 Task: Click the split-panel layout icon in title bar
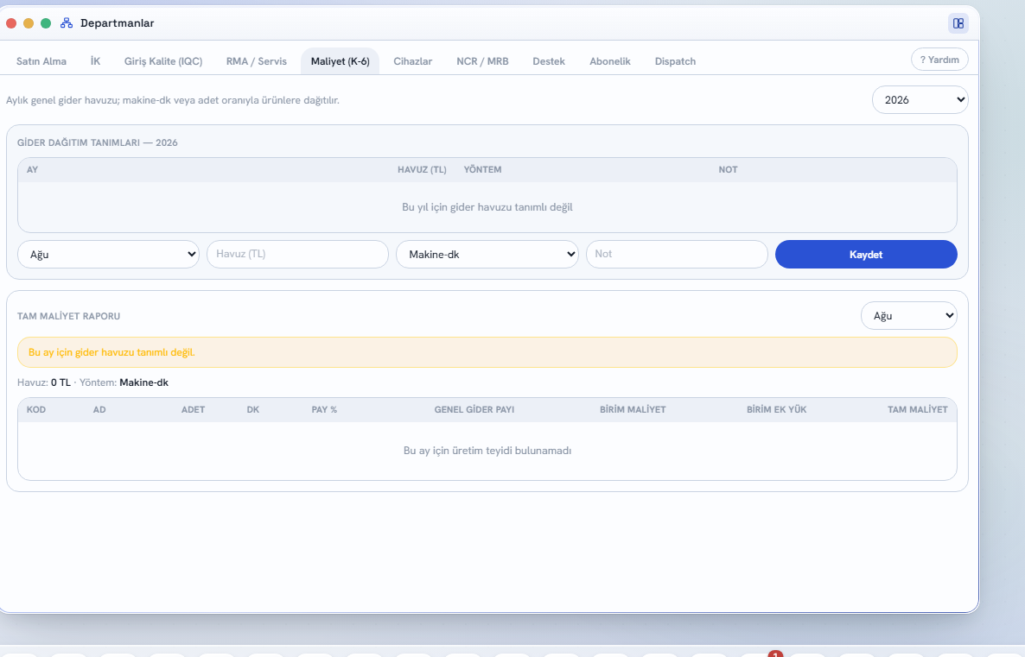958,23
